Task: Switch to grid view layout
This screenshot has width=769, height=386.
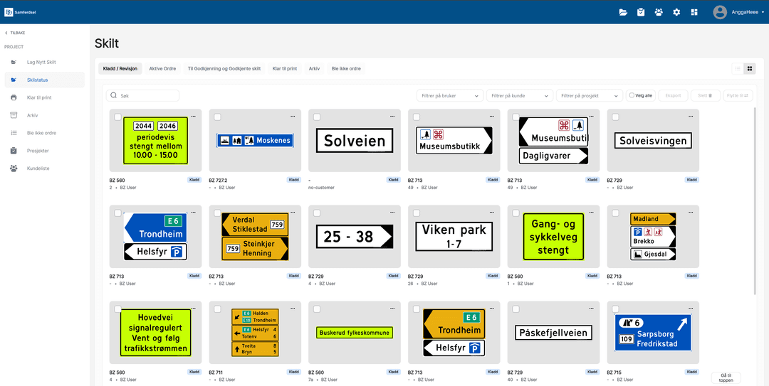Action: click(749, 69)
